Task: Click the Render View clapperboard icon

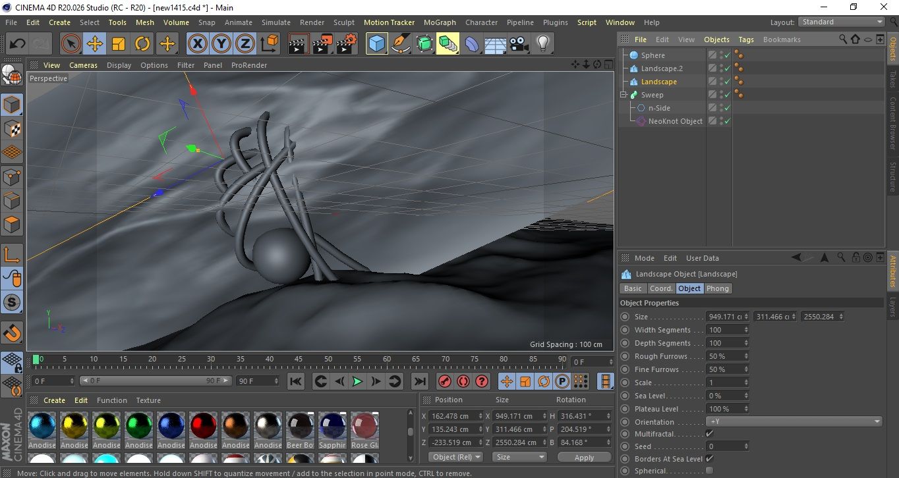Action: (x=299, y=44)
